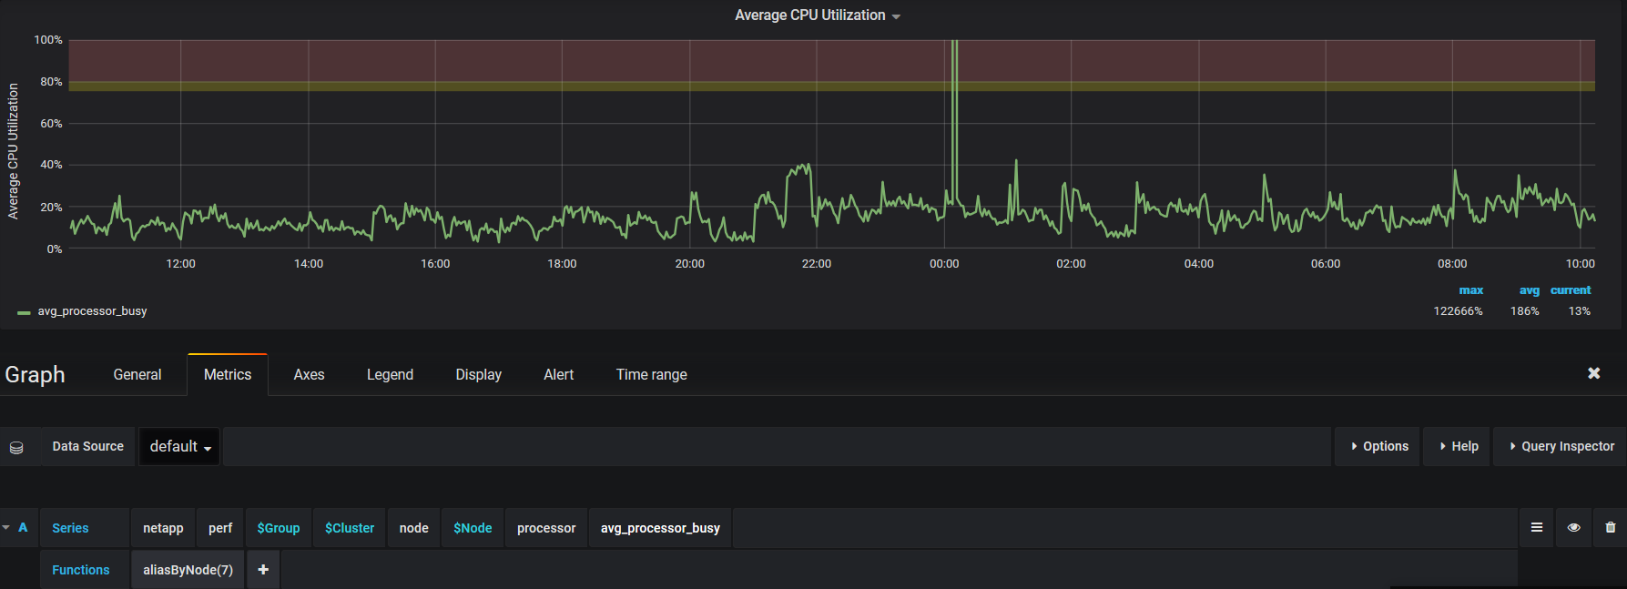This screenshot has width=1627, height=589.
Task: Expand the Help section
Action: (x=1458, y=447)
